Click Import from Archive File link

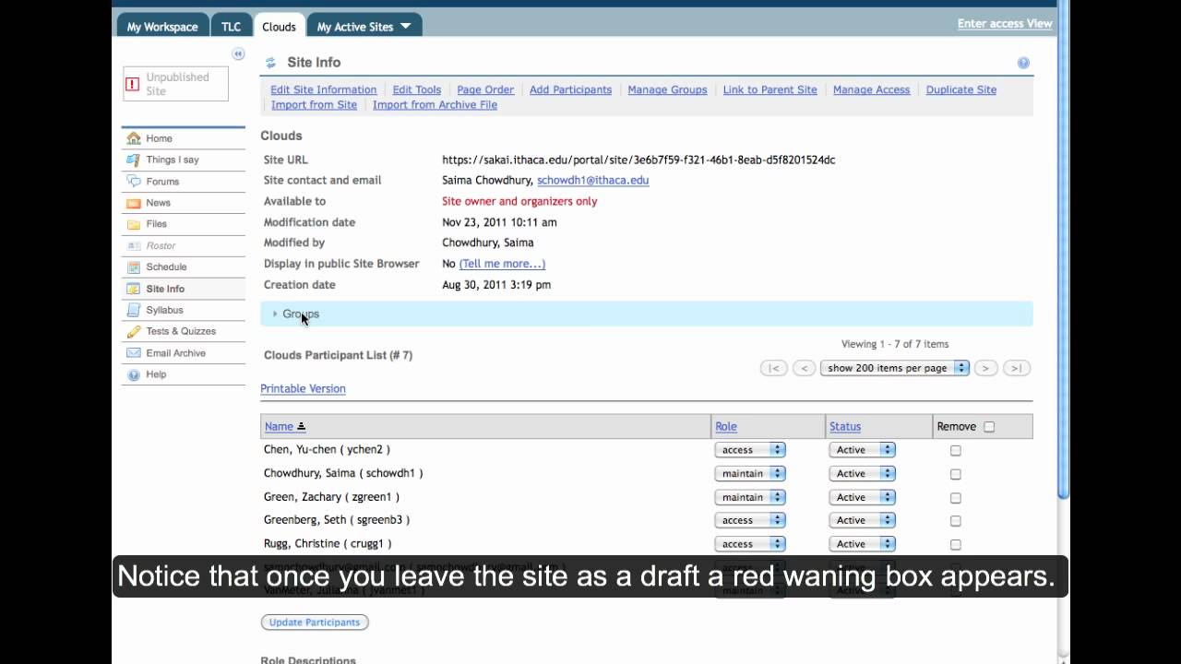click(435, 105)
